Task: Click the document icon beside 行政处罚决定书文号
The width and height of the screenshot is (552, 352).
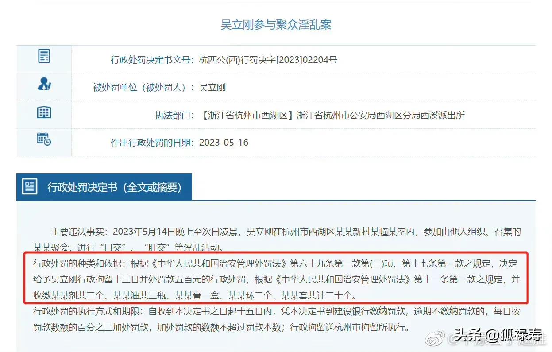Action: pos(43,55)
